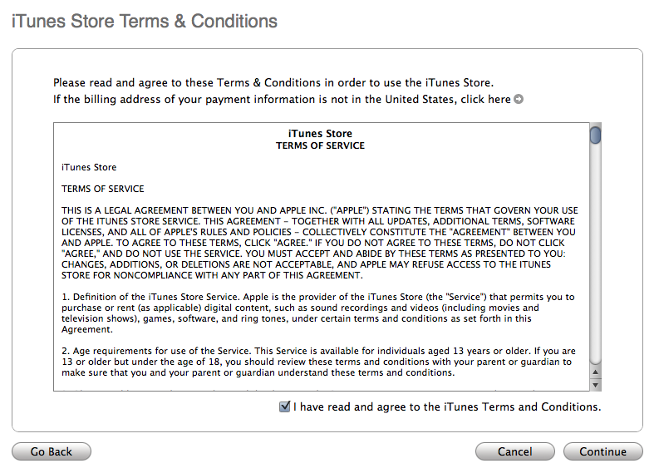Click the "Age requirements" paragraph
This screenshot has width=659, height=473.
point(319,362)
